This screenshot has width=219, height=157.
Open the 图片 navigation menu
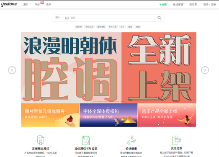(x=26, y=5)
